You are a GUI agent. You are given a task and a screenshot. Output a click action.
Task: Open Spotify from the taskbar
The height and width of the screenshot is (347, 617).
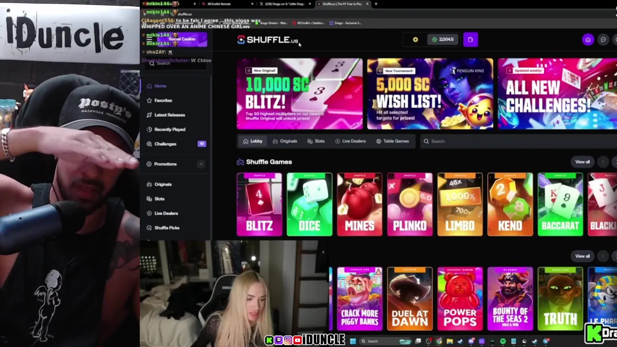coord(503,341)
